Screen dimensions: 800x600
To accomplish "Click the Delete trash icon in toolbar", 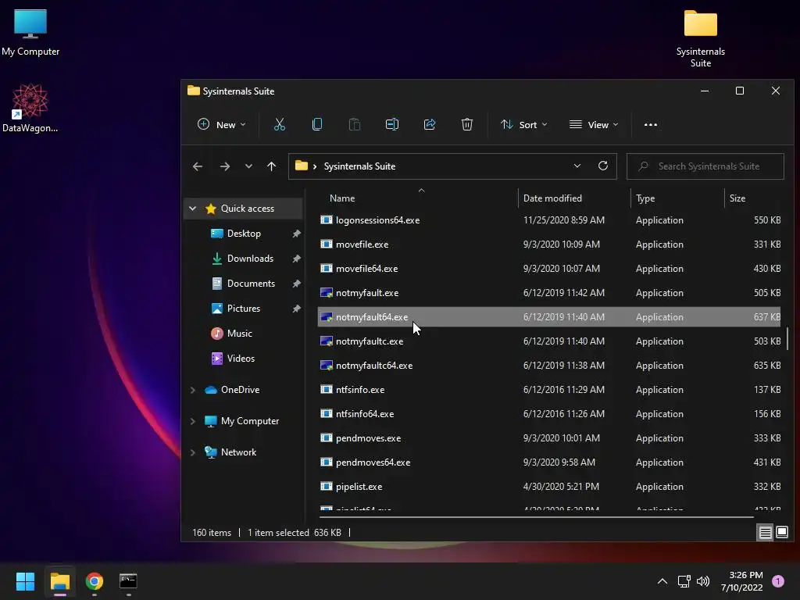I will 467,124.
